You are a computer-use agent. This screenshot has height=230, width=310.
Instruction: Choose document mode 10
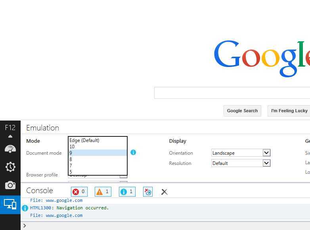98,147
